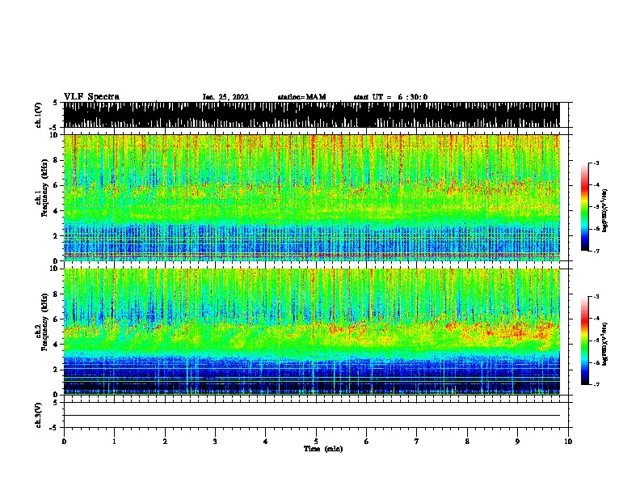The height and width of the screenshot is (495, 640).
Task: Click the "ch.3(V)" axis label
Action: coord(38,415)
